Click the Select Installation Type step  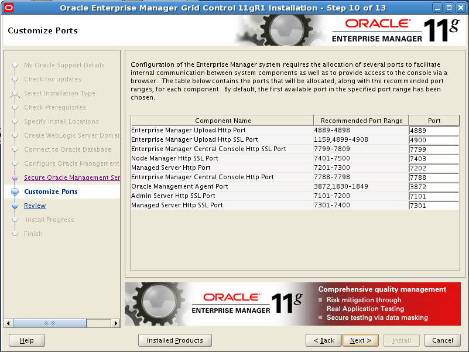pyautogui.click(x=60, y=93)
